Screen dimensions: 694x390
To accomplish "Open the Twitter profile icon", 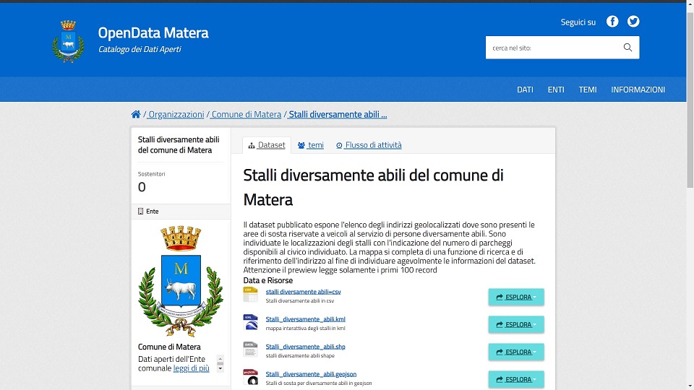I will coord(633,21).
